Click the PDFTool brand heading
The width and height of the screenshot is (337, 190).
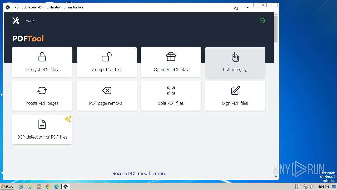pyautogui.click(x=28, y=39)
